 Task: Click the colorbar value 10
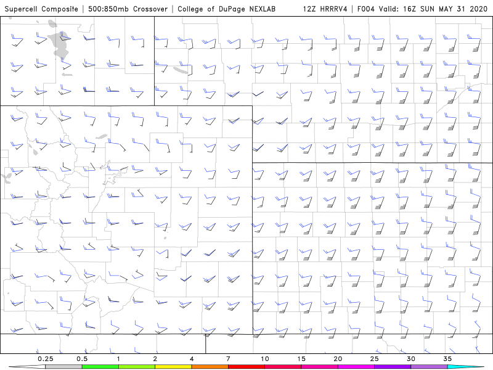(265, 359)
